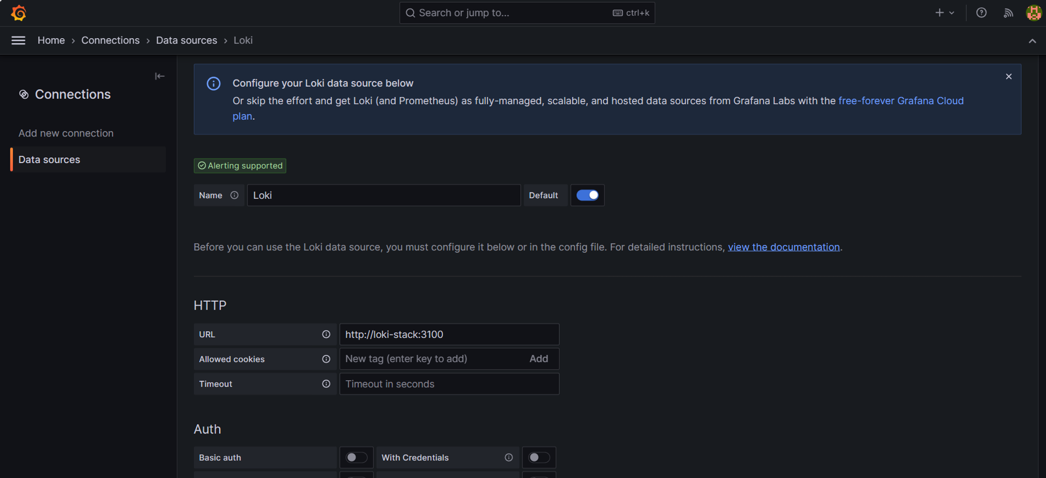Enable the With Credentials toggle
Screen dimensions: 1046x478
(x=539, y=458)
